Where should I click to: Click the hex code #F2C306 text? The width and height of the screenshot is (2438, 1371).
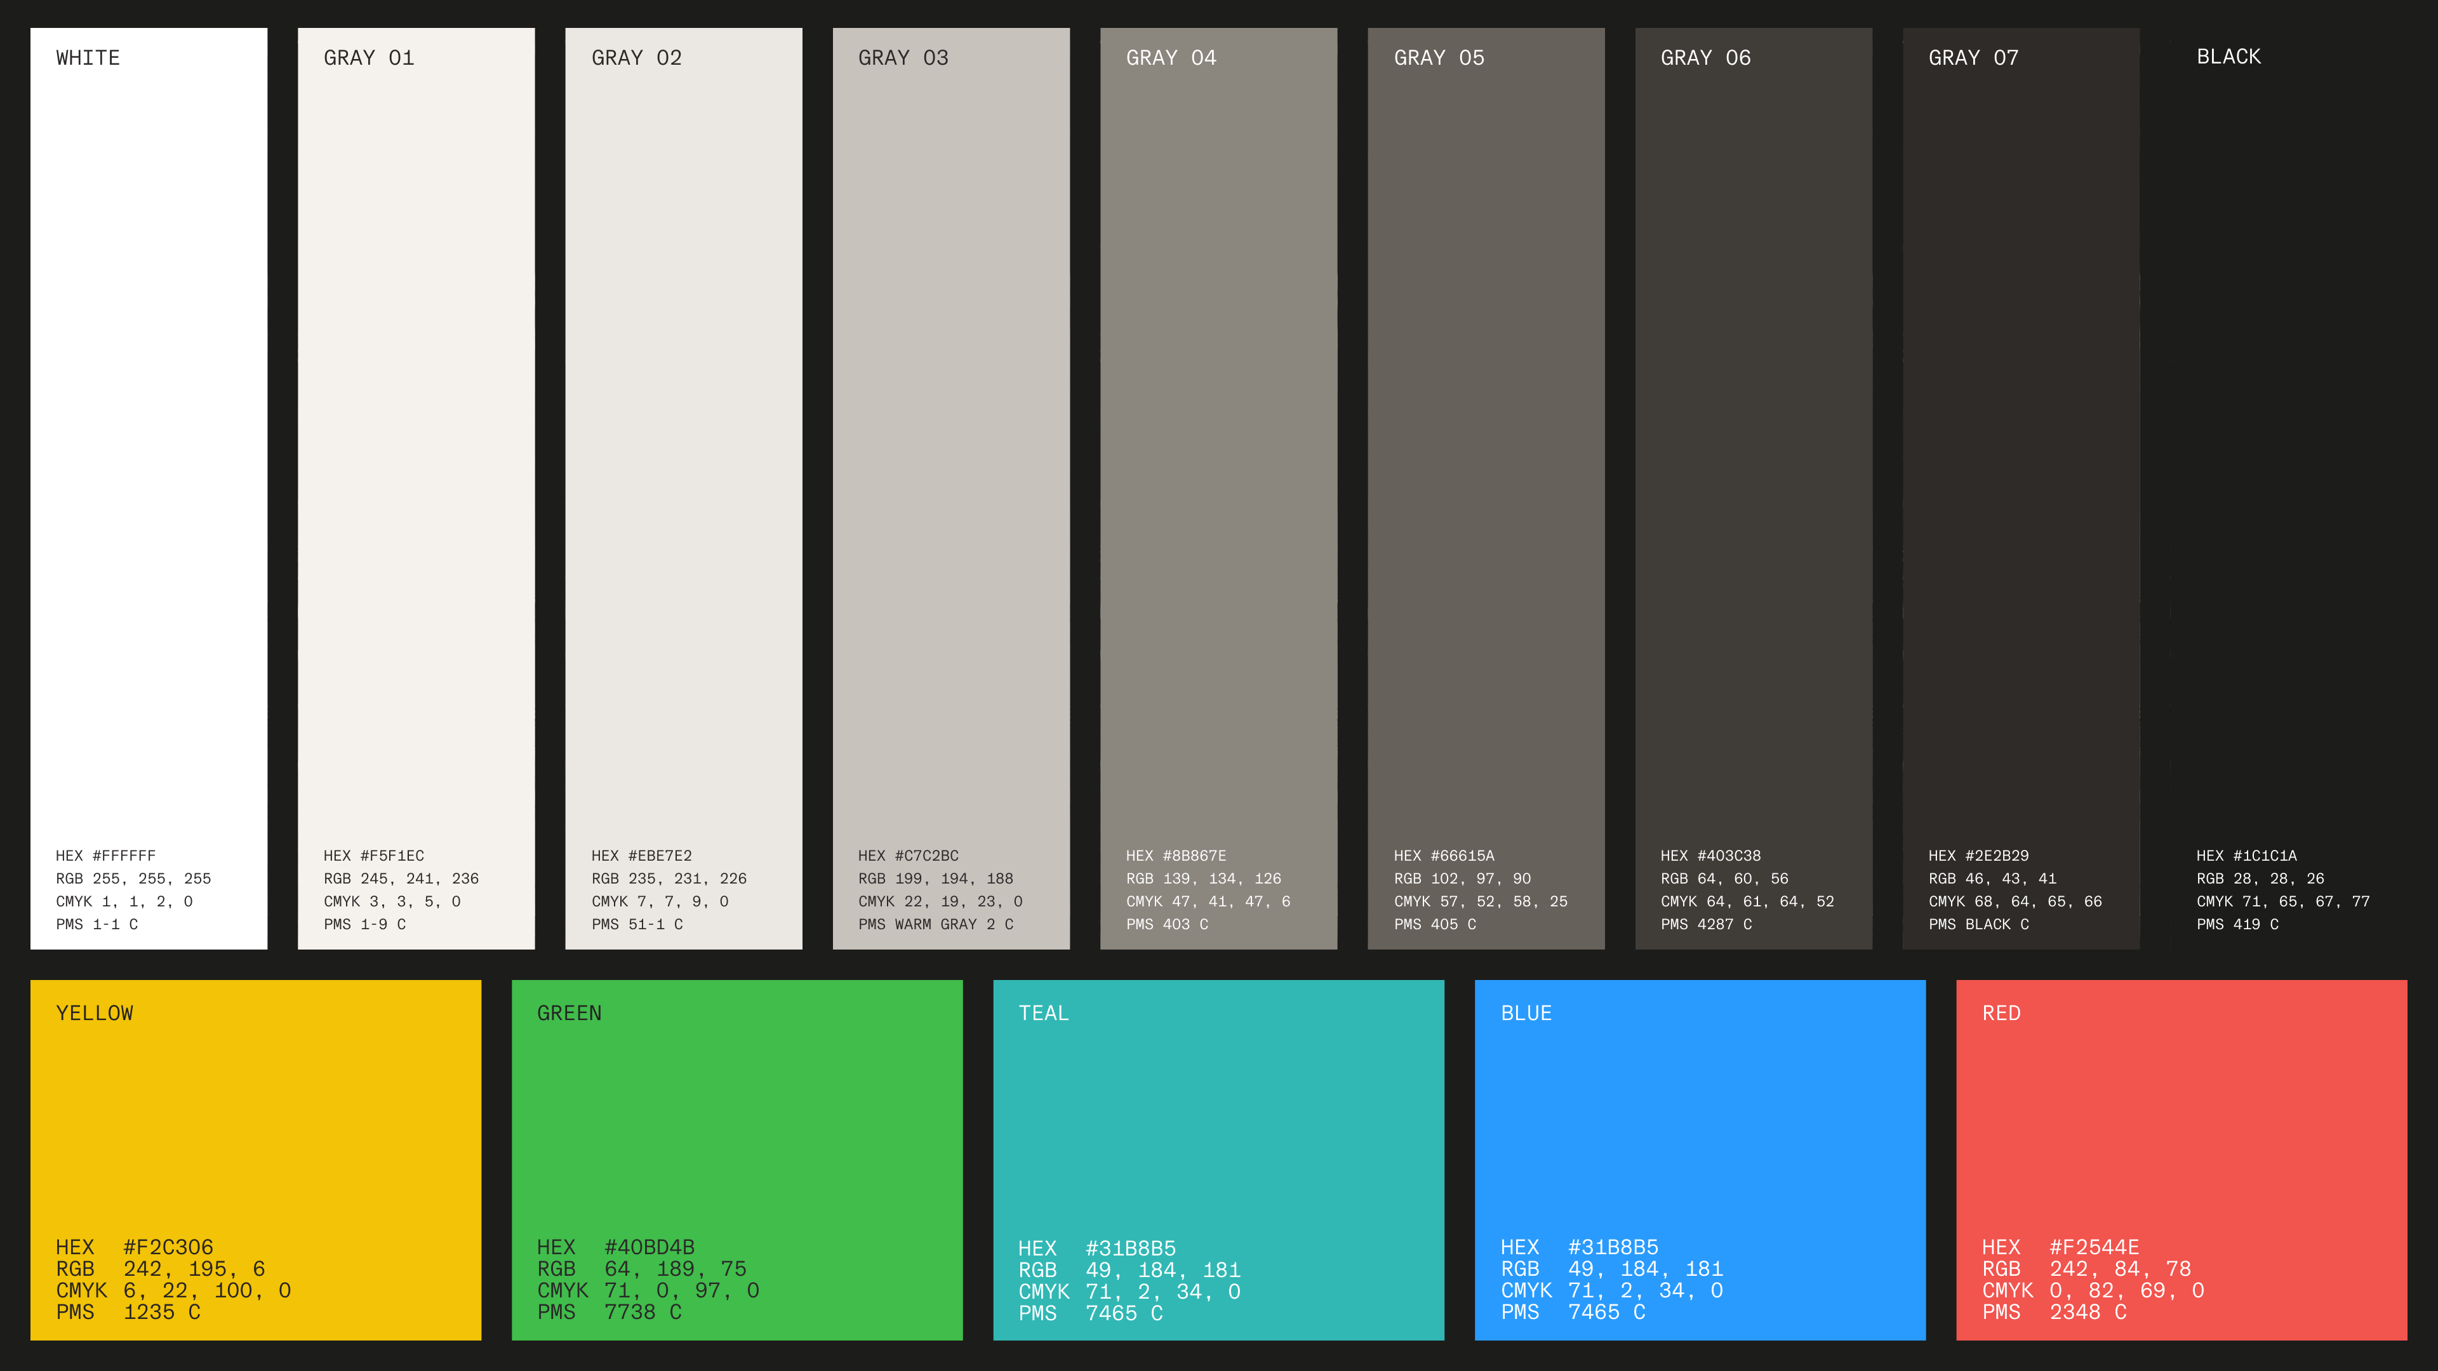pyautogui.click(x=168, y=1247)
